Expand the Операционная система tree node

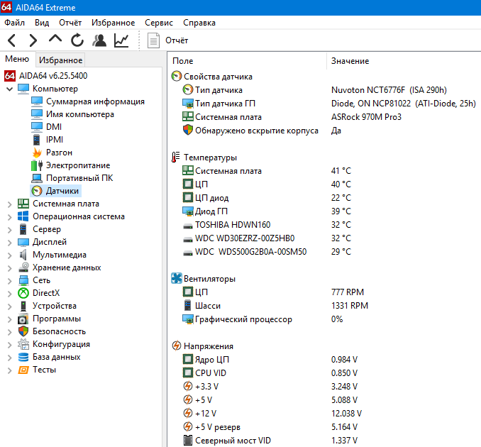tap(9, 217)
